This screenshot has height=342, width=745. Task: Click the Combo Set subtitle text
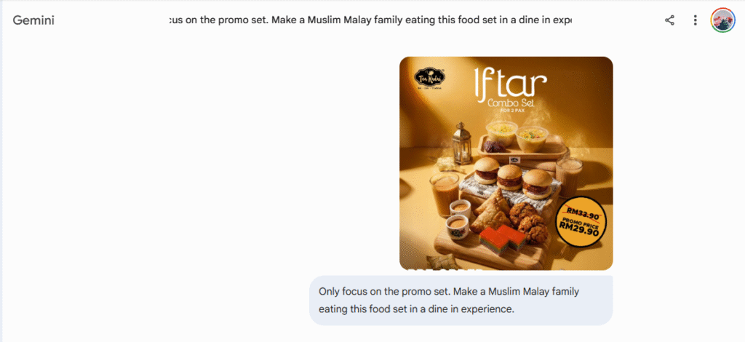pos(510,103)
